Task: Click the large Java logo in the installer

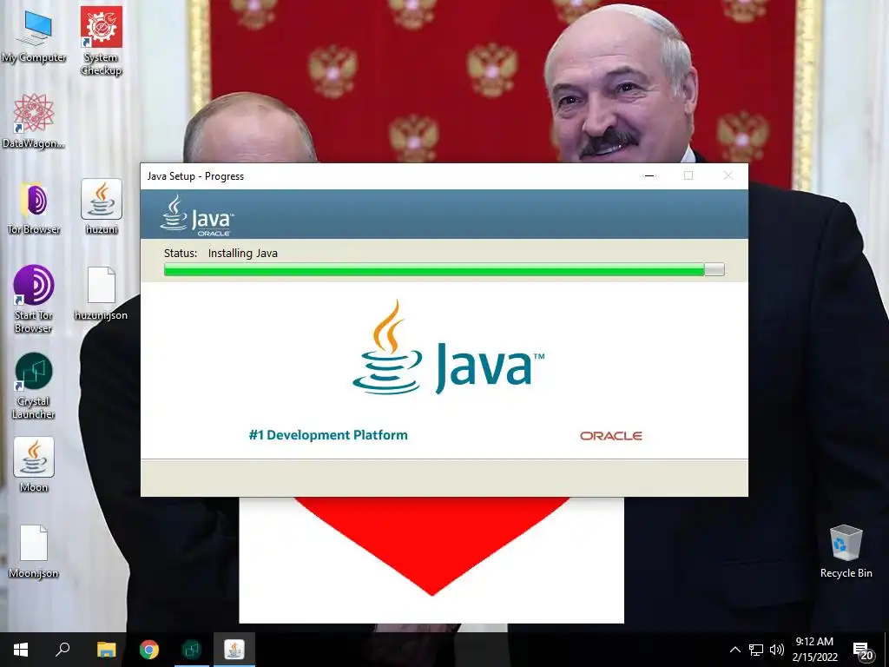Action: [x=448, y=347]
